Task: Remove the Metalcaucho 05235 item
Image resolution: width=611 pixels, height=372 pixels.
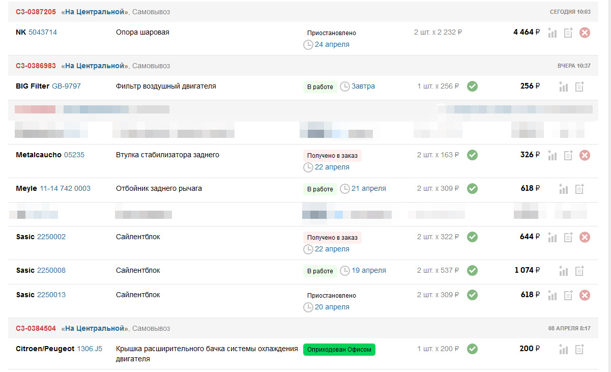Action: pyautogui.click(x=585, y=155)
